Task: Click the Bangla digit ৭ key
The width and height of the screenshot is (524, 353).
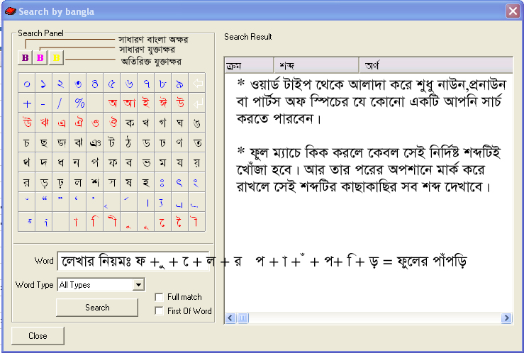Action: (x=146, y=83)
